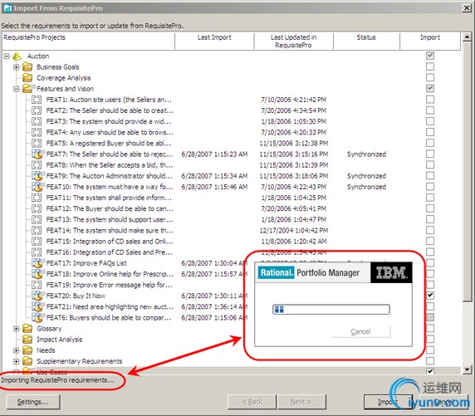Click FEAT10 last import time 1:15:46 AM
Viewport: 475px width, 416px height.
pyautogui.click(x=214, y=187)
